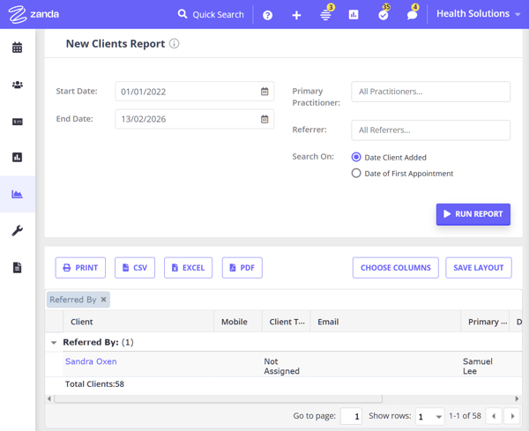This screenshot has width=529, height=431.
Task: Click the Run Report button
Action: [x=473, y=214]
